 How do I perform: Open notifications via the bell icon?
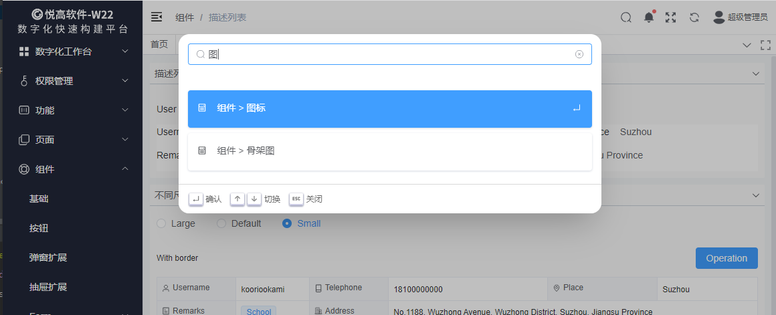649,17
